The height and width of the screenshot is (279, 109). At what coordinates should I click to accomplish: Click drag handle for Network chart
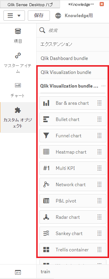tap(99, 184)
